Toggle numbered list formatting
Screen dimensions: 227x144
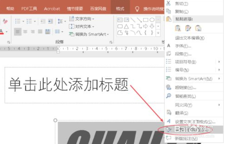click(x=29, y=21)
